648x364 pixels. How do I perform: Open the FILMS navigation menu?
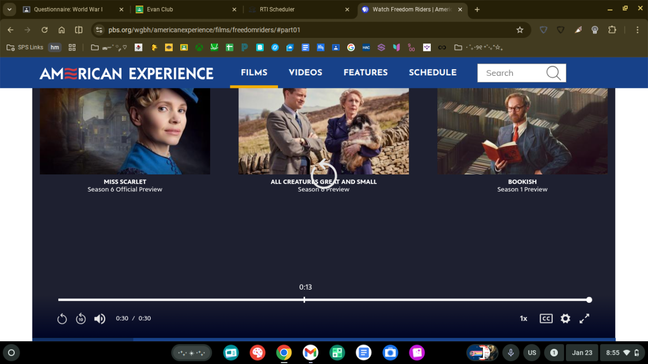tap(254, 73)
